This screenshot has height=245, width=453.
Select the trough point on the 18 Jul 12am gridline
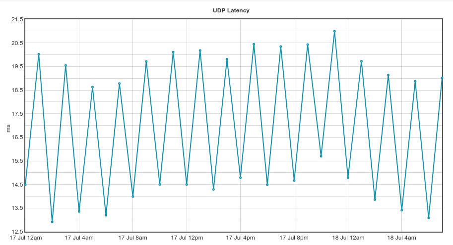(348, 178)
